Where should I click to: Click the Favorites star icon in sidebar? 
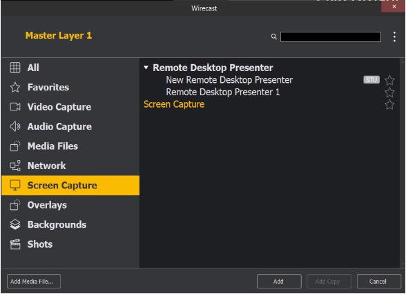pyautogui.click(x=15, y=87)
